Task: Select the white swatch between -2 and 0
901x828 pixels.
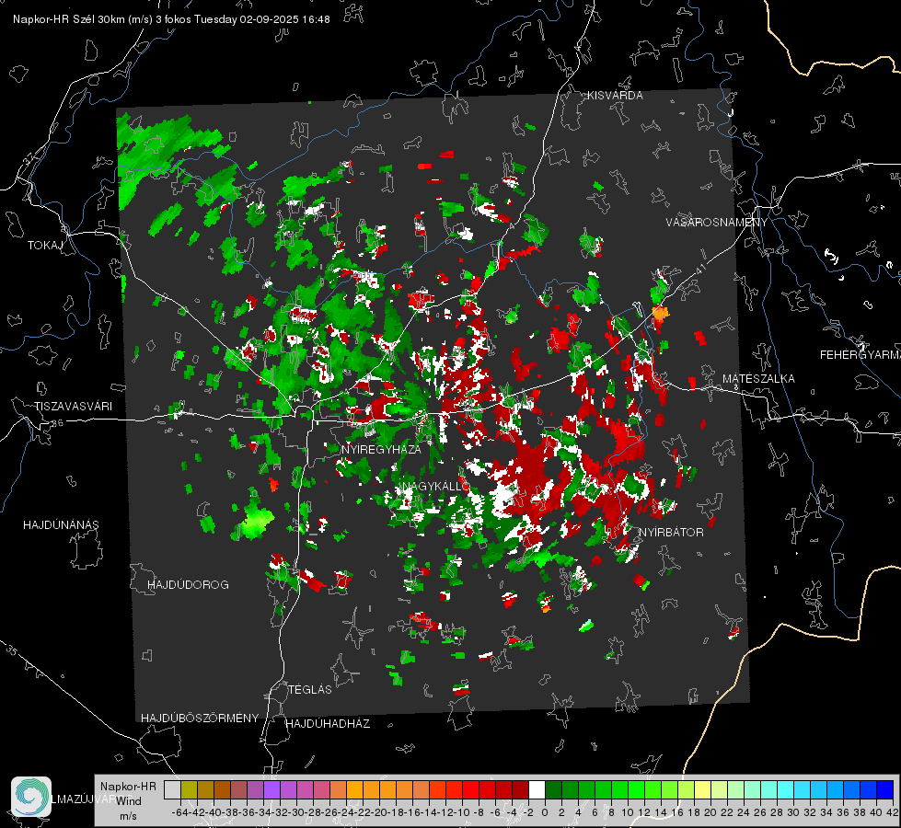Action: 537,789
